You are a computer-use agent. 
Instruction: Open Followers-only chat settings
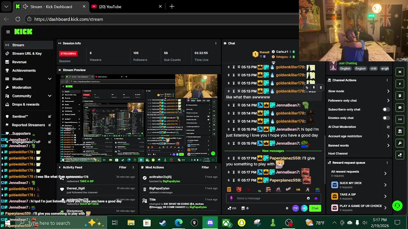(x=359, y=101)
